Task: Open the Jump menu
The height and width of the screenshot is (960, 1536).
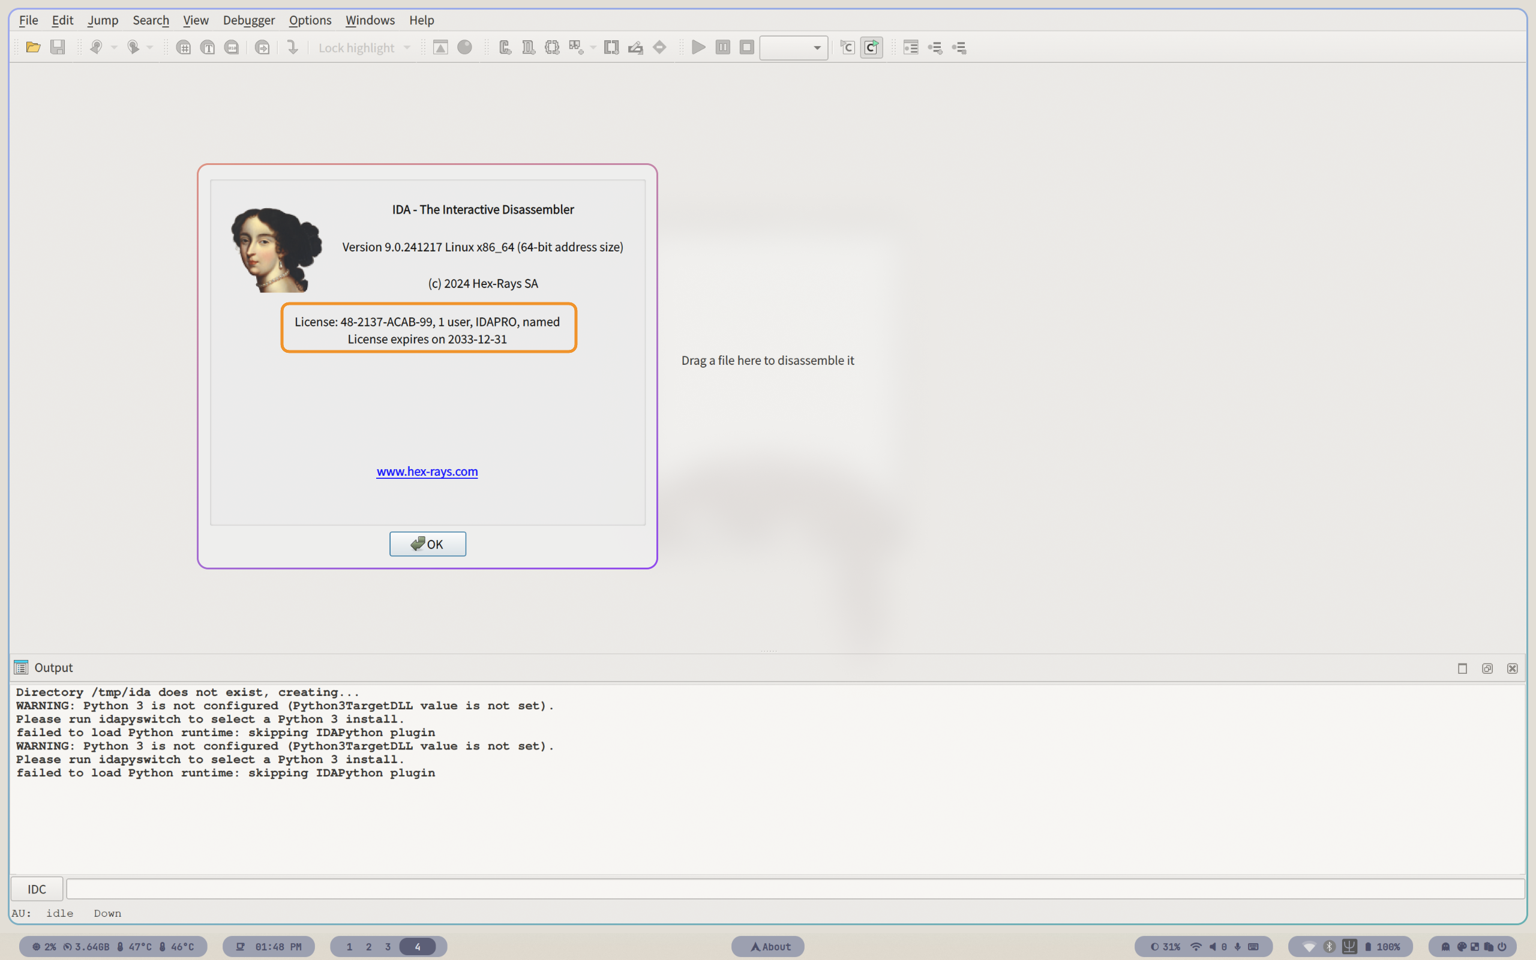Action: pyautogui.click(x=103, y=20)
